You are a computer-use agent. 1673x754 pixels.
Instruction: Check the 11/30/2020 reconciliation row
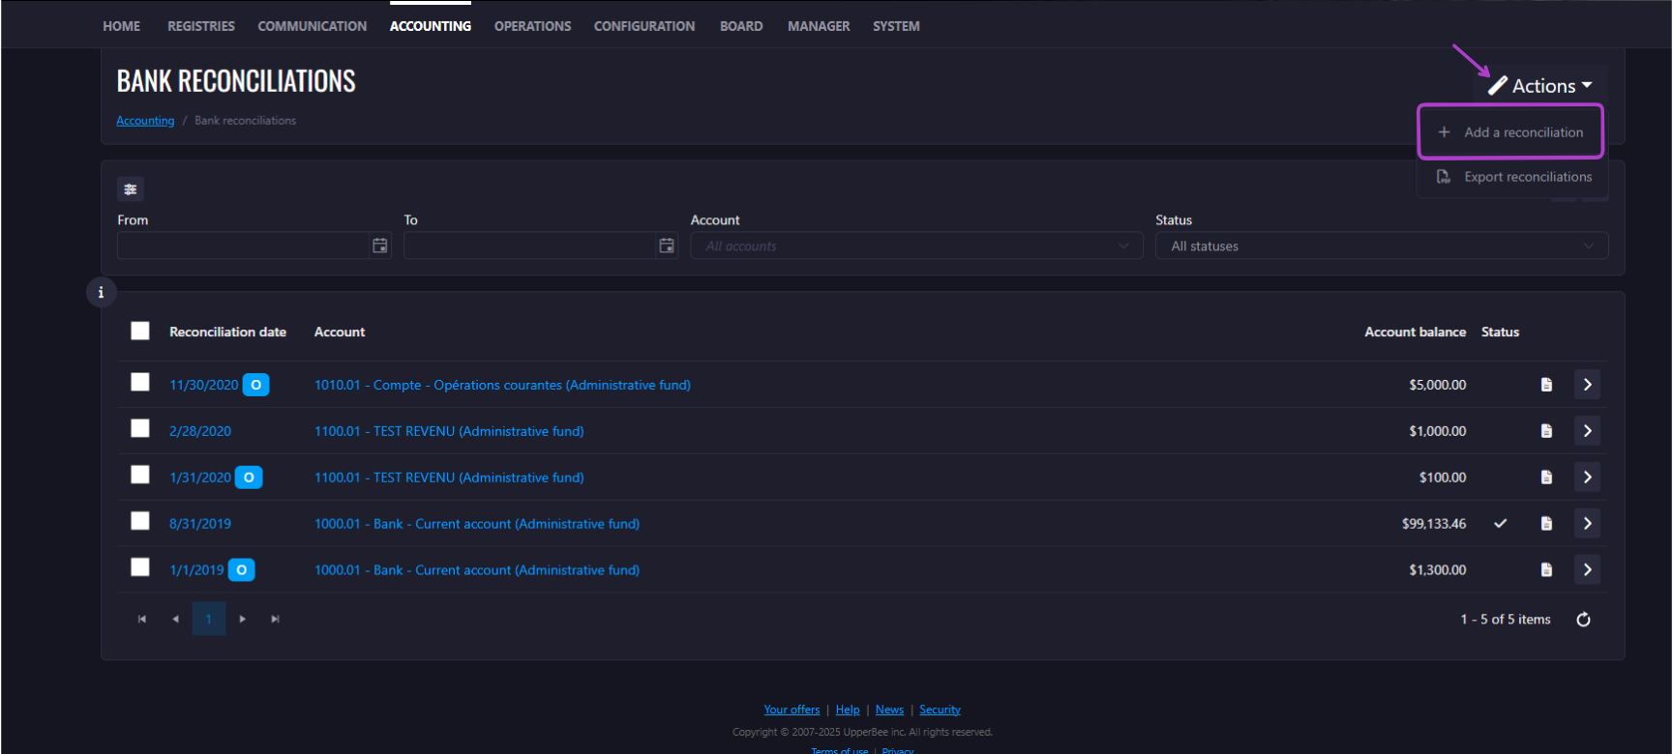pyautogui.click(x=140, y=382)
